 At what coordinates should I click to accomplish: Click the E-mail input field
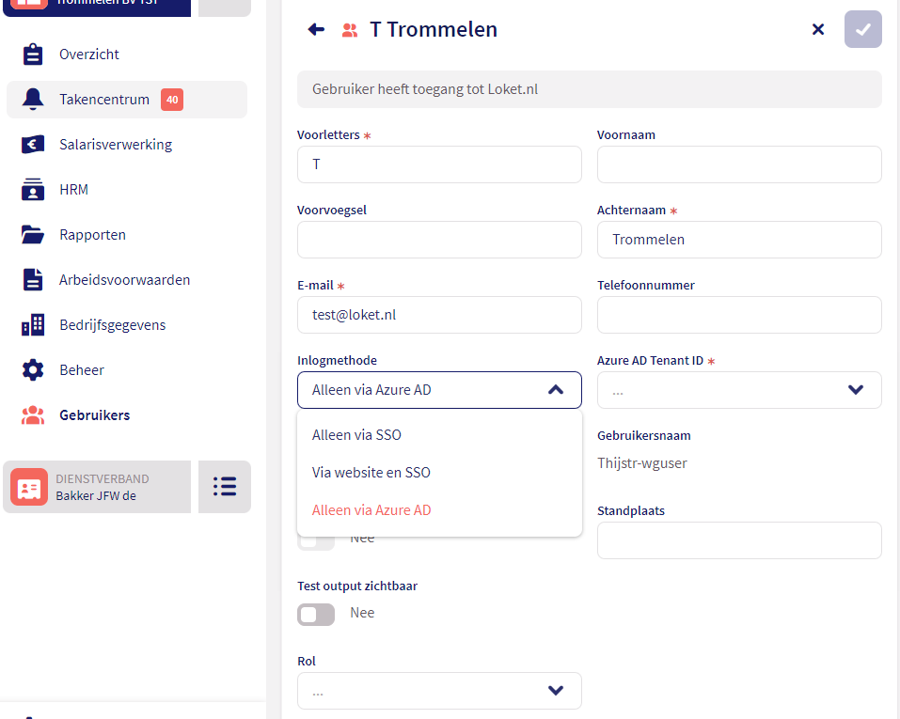tap(439, 315)
